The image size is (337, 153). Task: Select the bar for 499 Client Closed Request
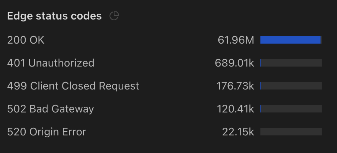click(291, 86)
